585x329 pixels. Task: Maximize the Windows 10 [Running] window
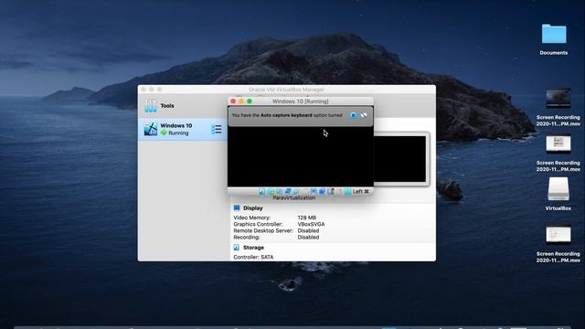(x=250, y=101)
